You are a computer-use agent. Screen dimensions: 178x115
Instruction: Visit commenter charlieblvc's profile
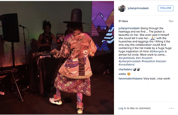tap(125, 70)
